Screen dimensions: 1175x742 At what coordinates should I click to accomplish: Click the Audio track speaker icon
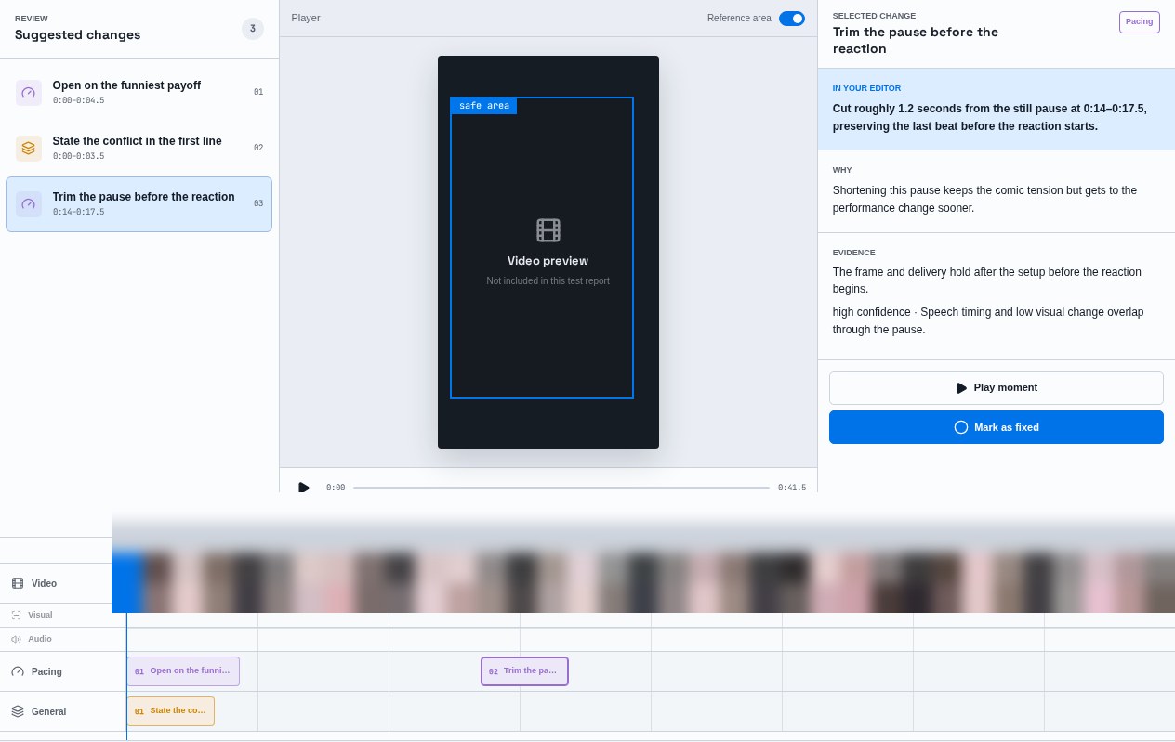tap(16, 639)
